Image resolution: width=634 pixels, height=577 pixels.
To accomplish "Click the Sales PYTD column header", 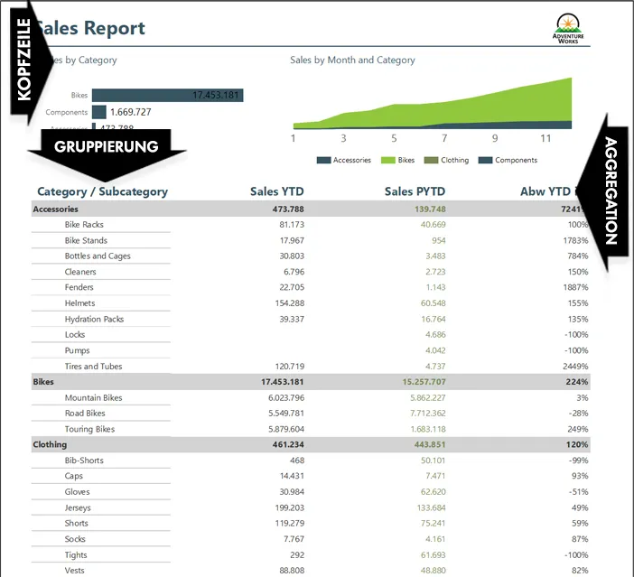I will coord(415,191).
